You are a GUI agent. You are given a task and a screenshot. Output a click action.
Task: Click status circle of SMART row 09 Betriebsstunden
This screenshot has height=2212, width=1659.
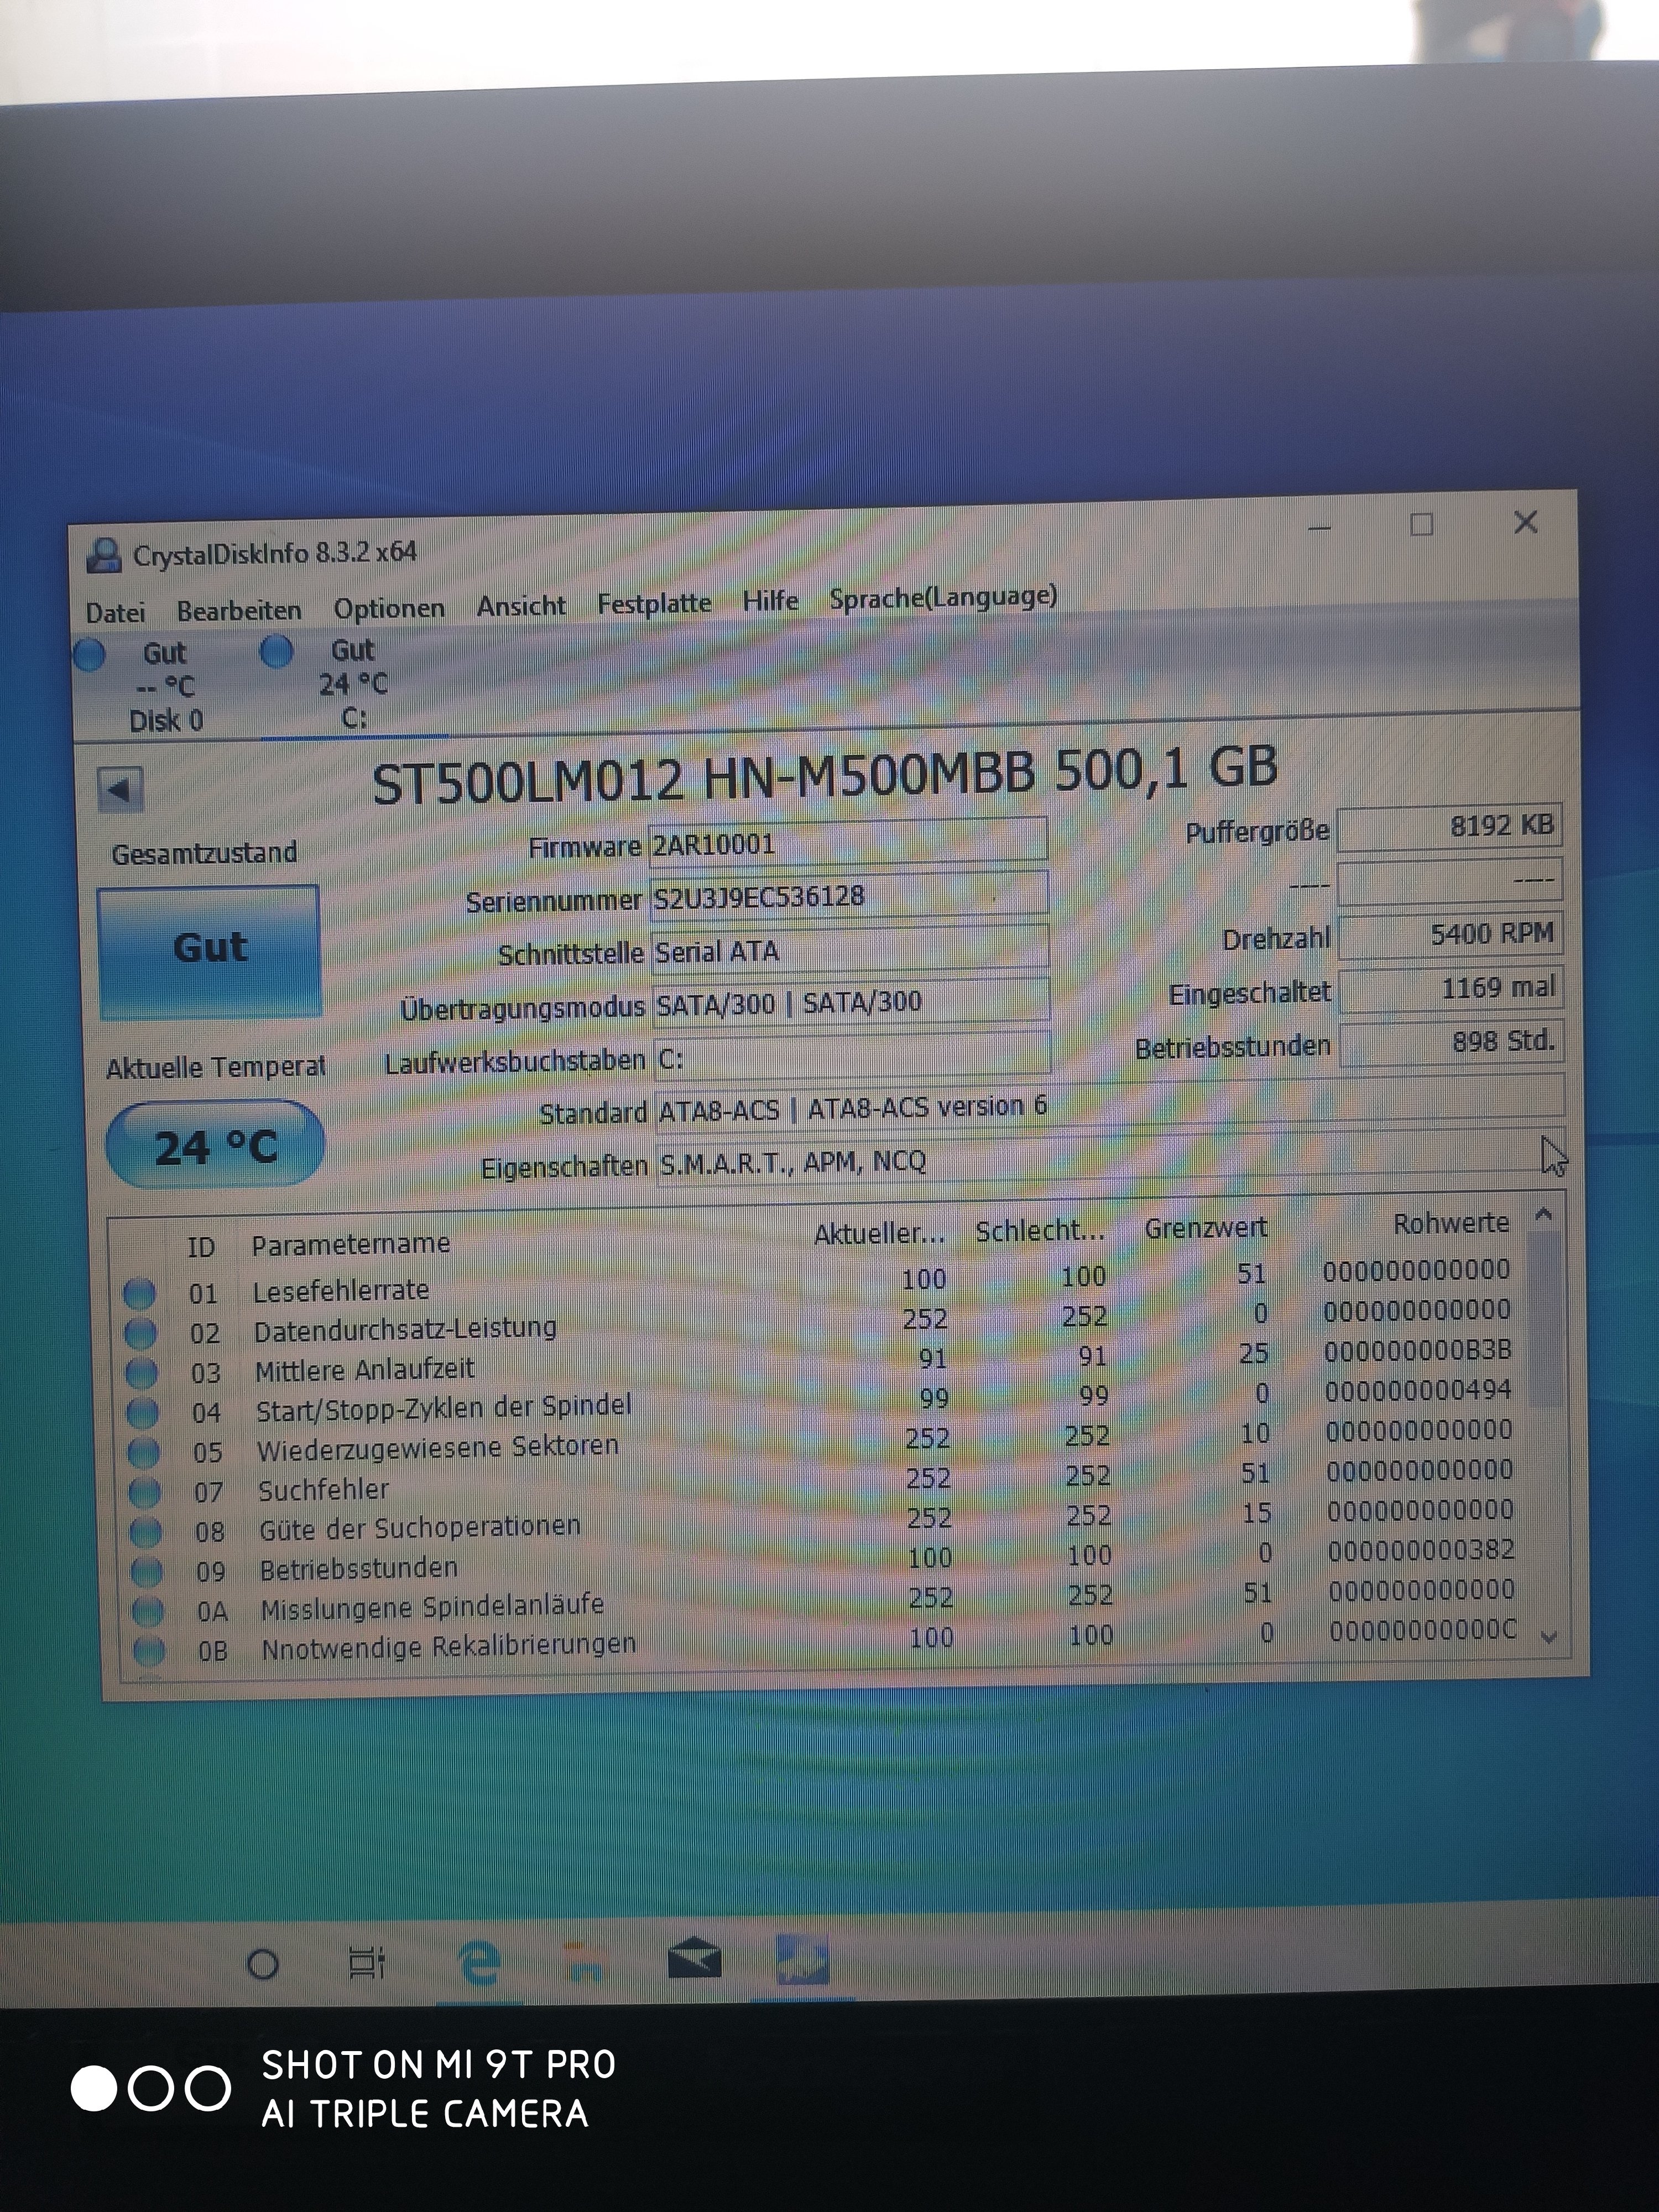[147, 1572]
